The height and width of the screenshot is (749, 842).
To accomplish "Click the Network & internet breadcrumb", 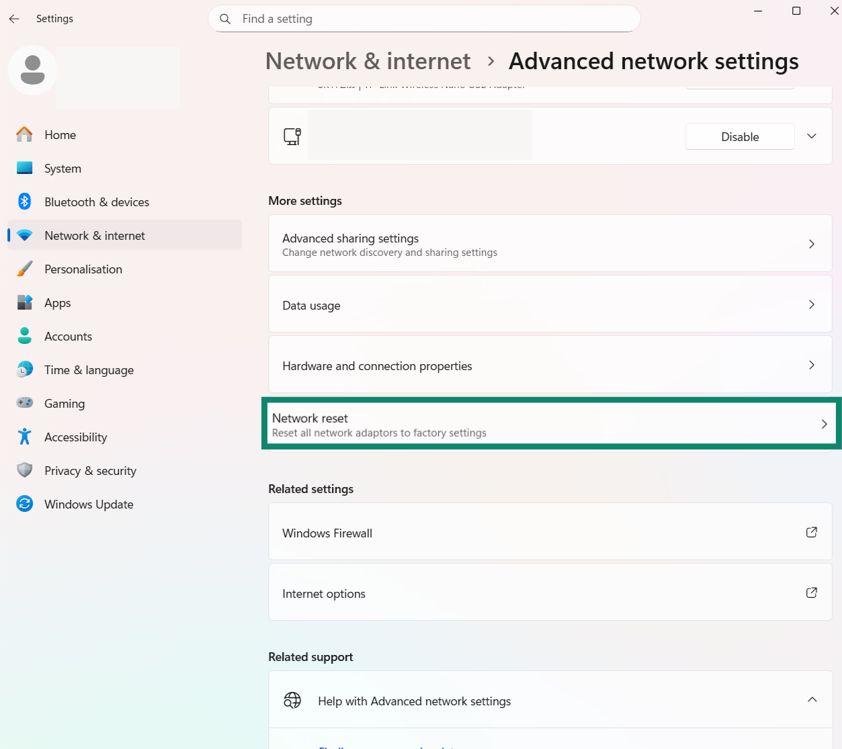I will tap(368, 61).
